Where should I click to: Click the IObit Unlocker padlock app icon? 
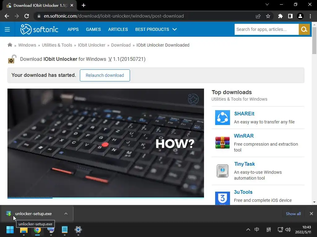pos(12,59)
